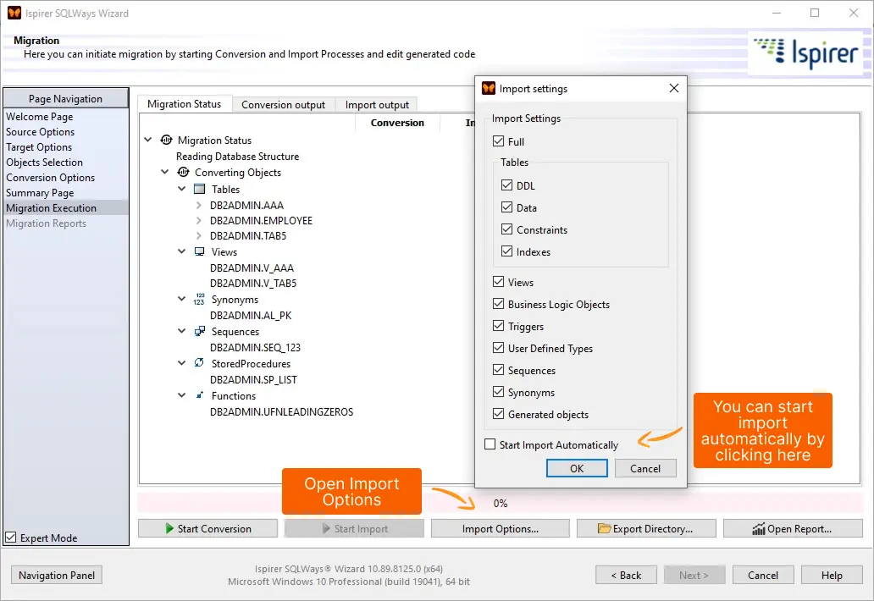Click the Tables node icon
This screenshot has width=874, height=601.
coord(199,189)
